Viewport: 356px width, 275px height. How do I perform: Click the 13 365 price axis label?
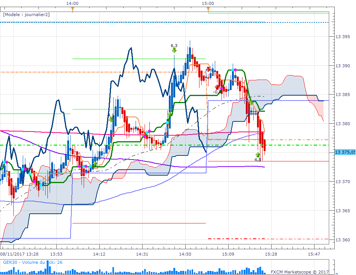343,211
